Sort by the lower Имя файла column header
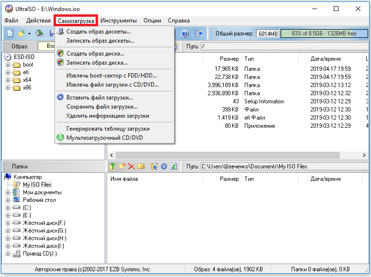 click(155, 179)
